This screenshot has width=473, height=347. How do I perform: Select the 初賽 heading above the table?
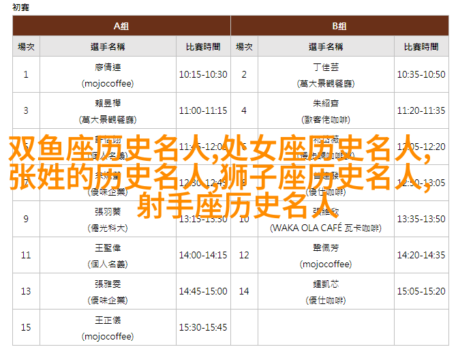[22, 6]
